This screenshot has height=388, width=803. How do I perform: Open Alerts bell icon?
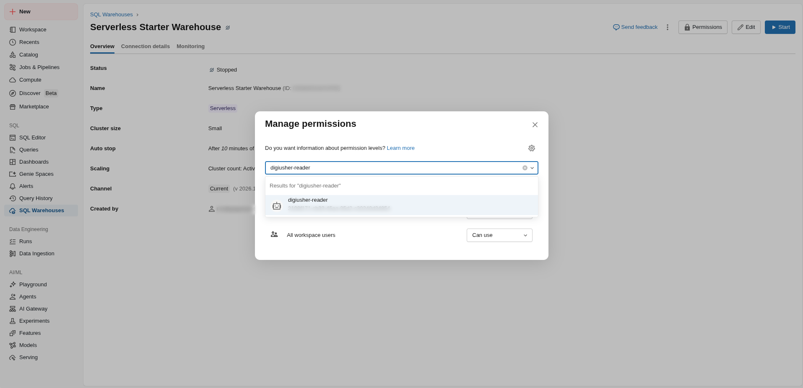(13, 186)
